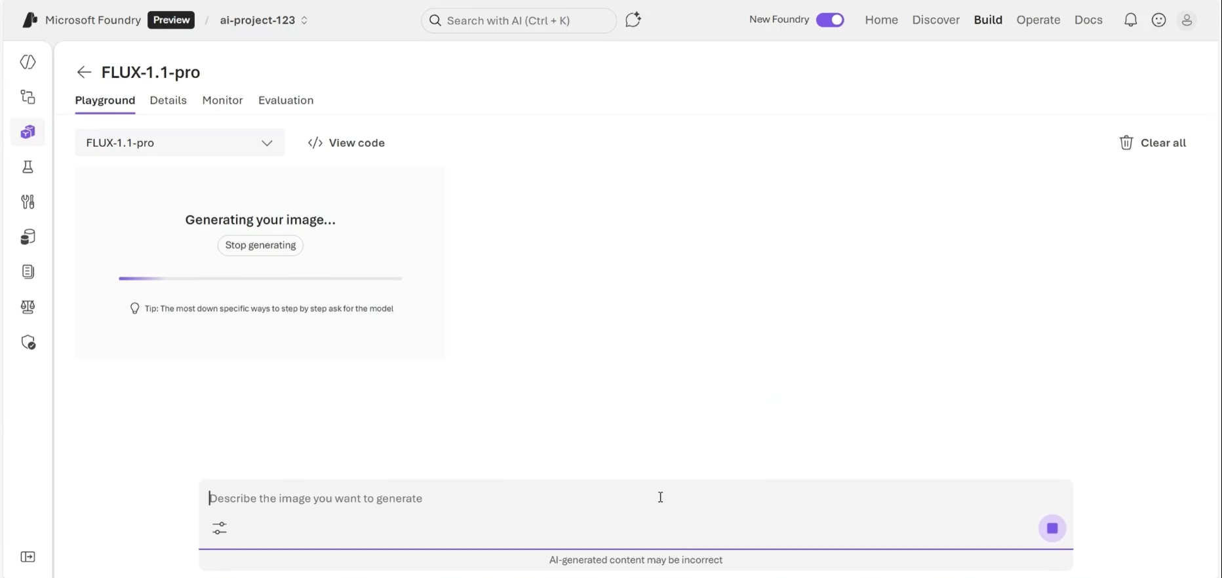Viewport: 1222px width, 578px height.
Task: Click the View code button
Action: click(x=346, y=143)
